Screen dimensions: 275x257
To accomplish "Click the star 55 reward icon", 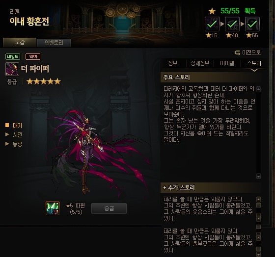I will tap(252, 24).
